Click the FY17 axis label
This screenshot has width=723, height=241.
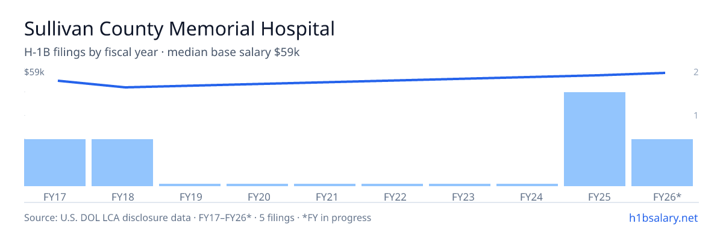[55, 196]
